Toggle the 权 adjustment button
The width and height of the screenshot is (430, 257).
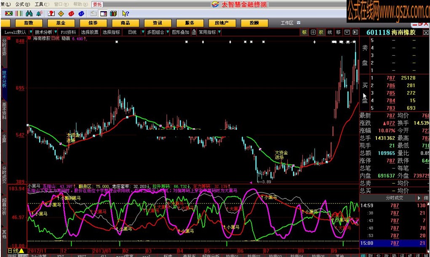[320, 32]
